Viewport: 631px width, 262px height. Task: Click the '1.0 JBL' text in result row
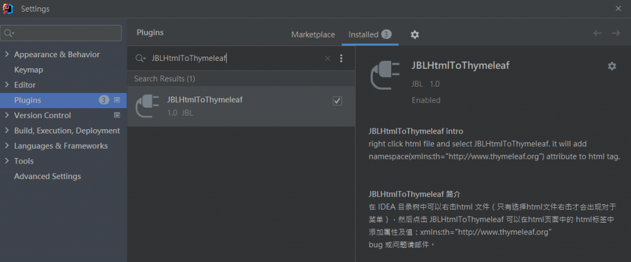(180, 113)
